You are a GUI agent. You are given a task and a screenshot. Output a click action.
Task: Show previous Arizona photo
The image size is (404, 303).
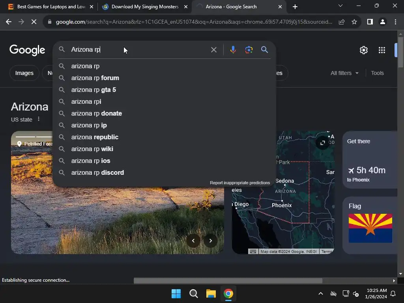(193, 241)
